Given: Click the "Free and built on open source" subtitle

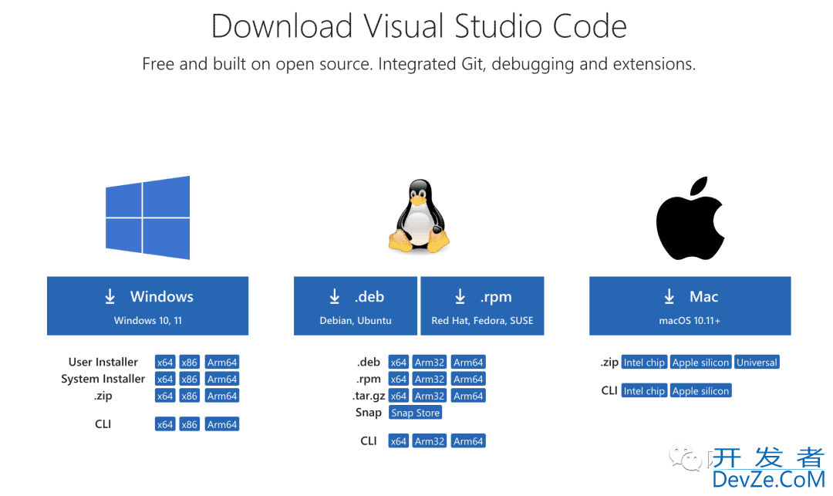Looking at the screenshot, I should [x=419, y=64].
